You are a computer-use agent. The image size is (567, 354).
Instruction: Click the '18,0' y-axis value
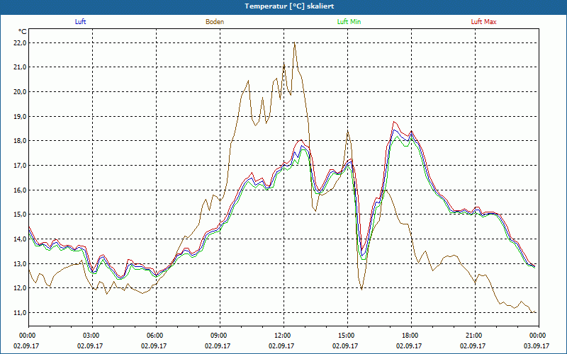click(x=21, y=141)
